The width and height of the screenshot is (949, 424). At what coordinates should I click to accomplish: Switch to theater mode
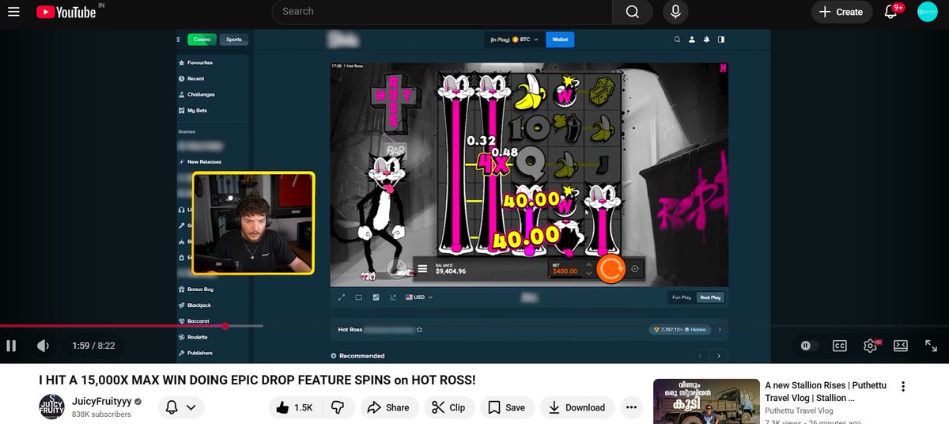point(901,346)
